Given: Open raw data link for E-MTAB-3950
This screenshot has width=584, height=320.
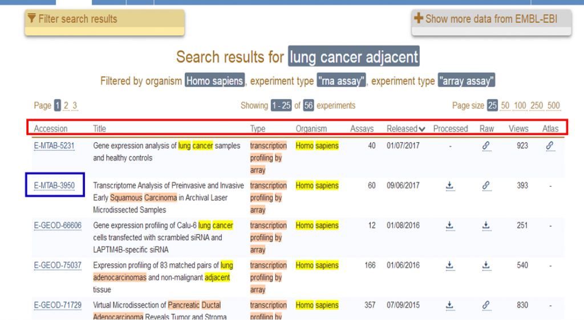Looking at the screenshot, I should pyautogui.click(x=486, y=186).
